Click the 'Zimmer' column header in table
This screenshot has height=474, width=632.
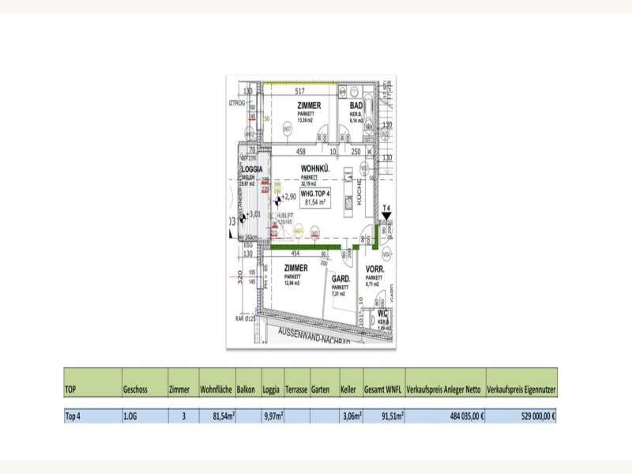[183, 382]
